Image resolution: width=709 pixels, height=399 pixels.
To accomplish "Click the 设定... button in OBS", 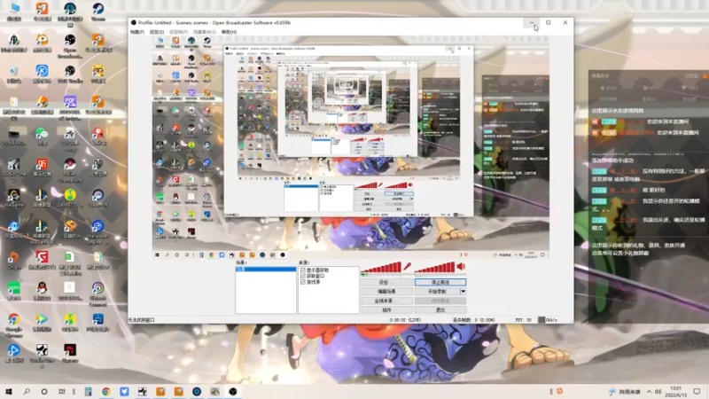I will tap(386, 282).
